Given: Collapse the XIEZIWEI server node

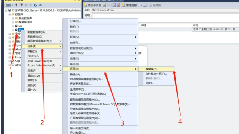Looking at the screenshot, I should 6,11.
